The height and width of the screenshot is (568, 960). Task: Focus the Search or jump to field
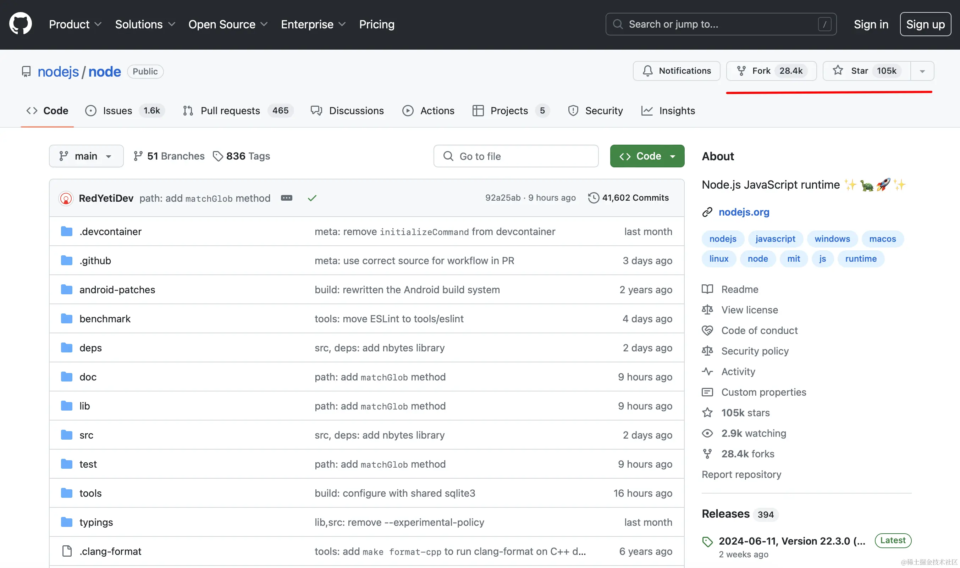[721, 24]
